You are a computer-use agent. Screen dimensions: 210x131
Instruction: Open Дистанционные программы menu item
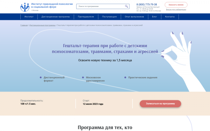(x=56, y=17)
